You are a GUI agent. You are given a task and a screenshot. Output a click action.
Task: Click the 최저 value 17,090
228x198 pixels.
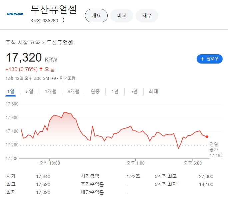(x=43, y=192)
